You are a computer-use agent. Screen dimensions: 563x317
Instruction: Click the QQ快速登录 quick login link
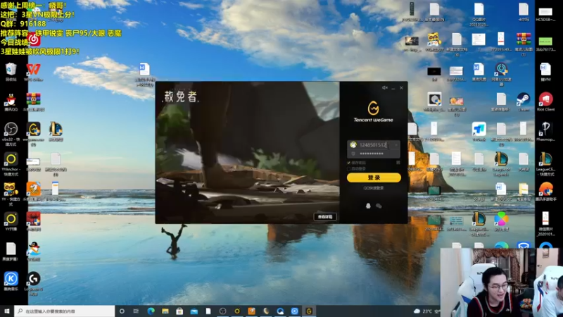coord(374,188)
